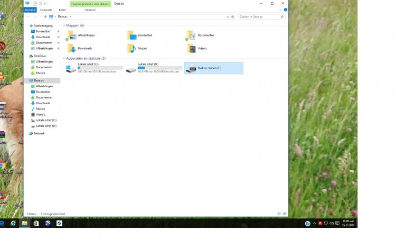Show hidden tray icons chevron
Screen dimensions: 396x248
(x=315, y=223)
